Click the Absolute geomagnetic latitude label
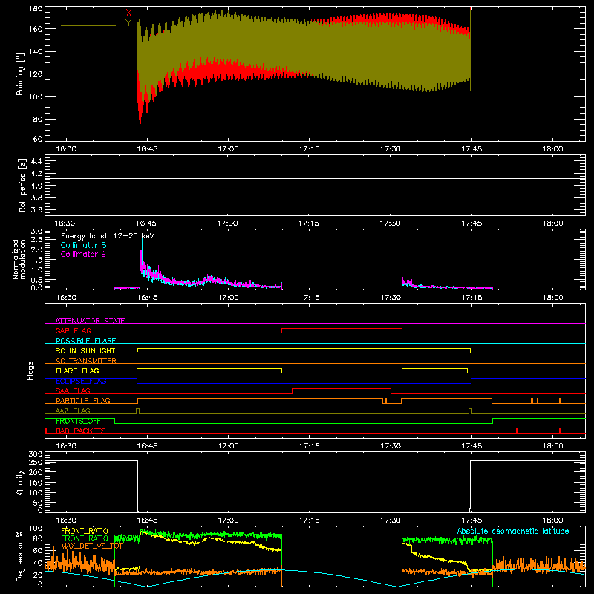 click(x=513, y=531)
